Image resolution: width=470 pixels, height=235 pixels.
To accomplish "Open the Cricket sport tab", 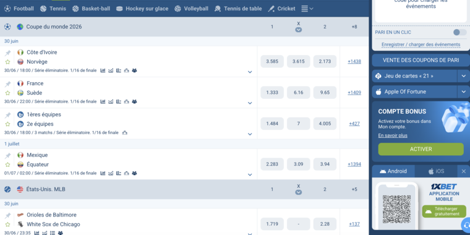I will coord(281,9).
